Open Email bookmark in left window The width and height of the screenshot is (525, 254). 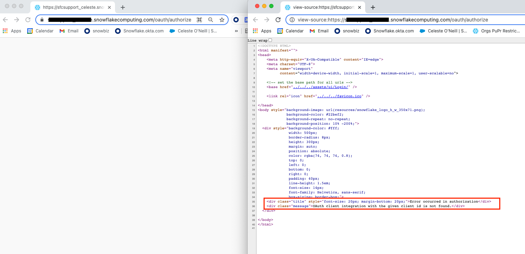69,31
